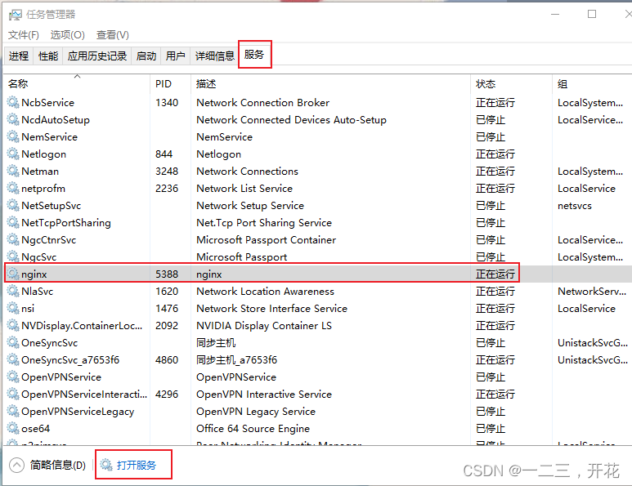Screen dimensions: 632x486
Task: Click the gear icon beside NVDisplay.ContainerLoc...
Action: click(13, 325)
